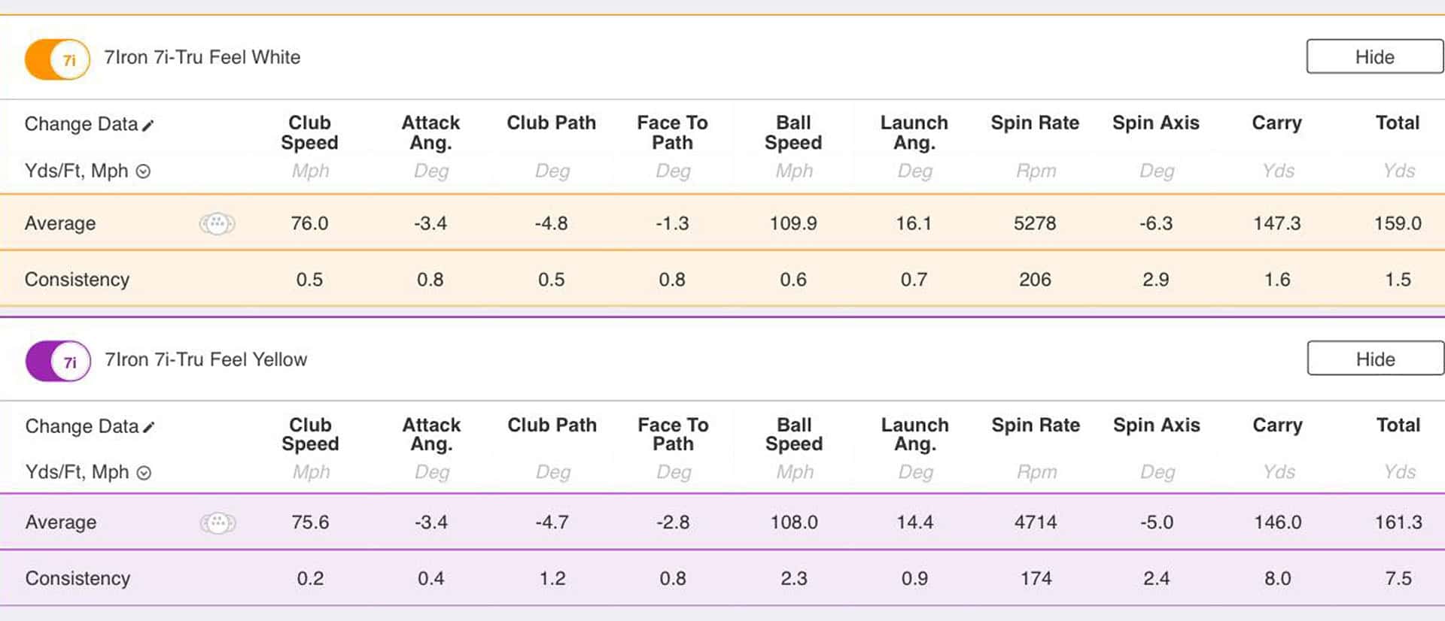1445x621 pixels.
Task: Open the Yds/Ft, Mph units dropdown in Yellow section
Action: [x=144, y=473]
